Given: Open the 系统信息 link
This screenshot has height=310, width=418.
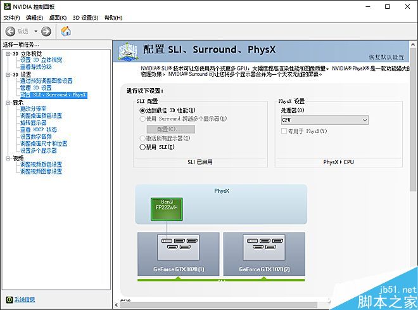Looking at the screenshot, I should pyautogui.click(x=25, y=300).
